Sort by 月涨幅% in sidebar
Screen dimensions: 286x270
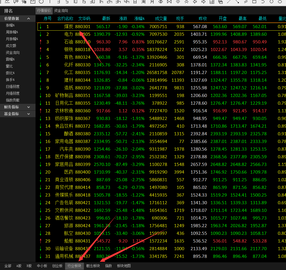click(x=12, y=39)
